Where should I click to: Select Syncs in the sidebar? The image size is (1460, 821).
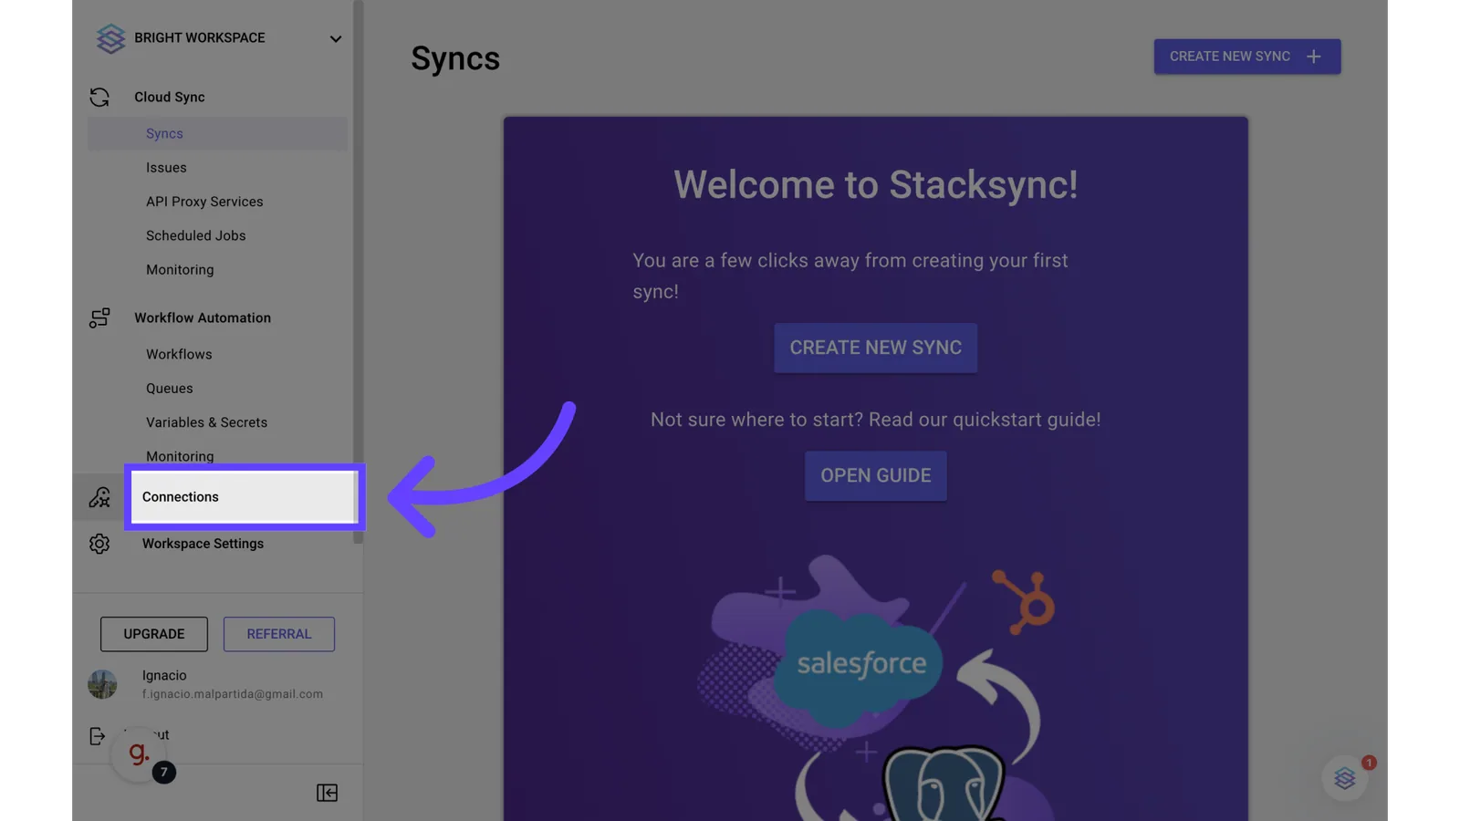click(x=217, y=133)
